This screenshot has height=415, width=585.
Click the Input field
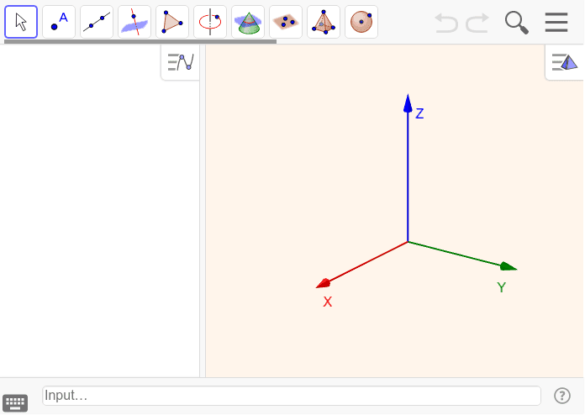click(292, 396)
